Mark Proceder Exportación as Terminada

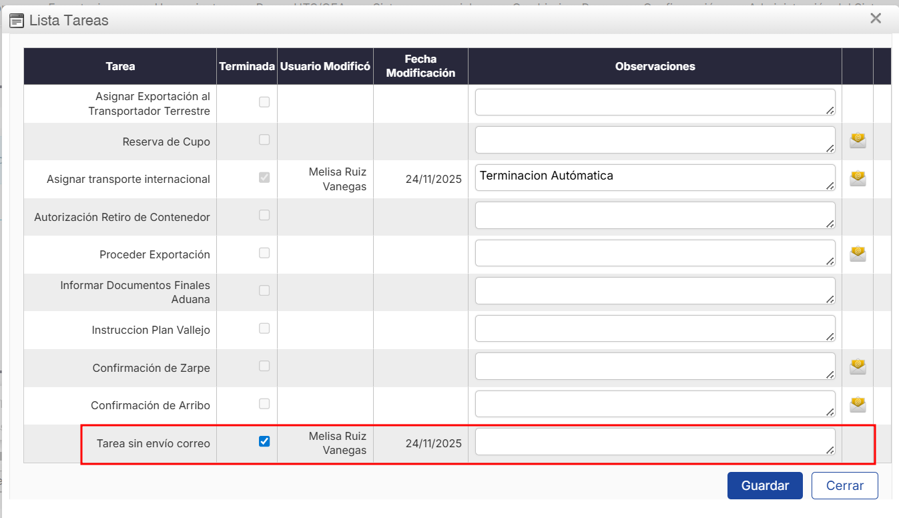[264, 253]
